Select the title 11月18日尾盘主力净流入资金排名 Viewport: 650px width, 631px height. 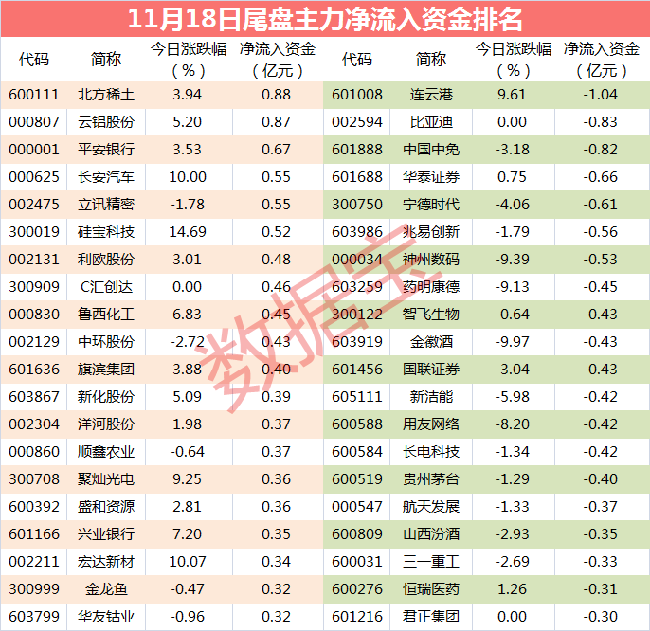click(x=325, y=19)
